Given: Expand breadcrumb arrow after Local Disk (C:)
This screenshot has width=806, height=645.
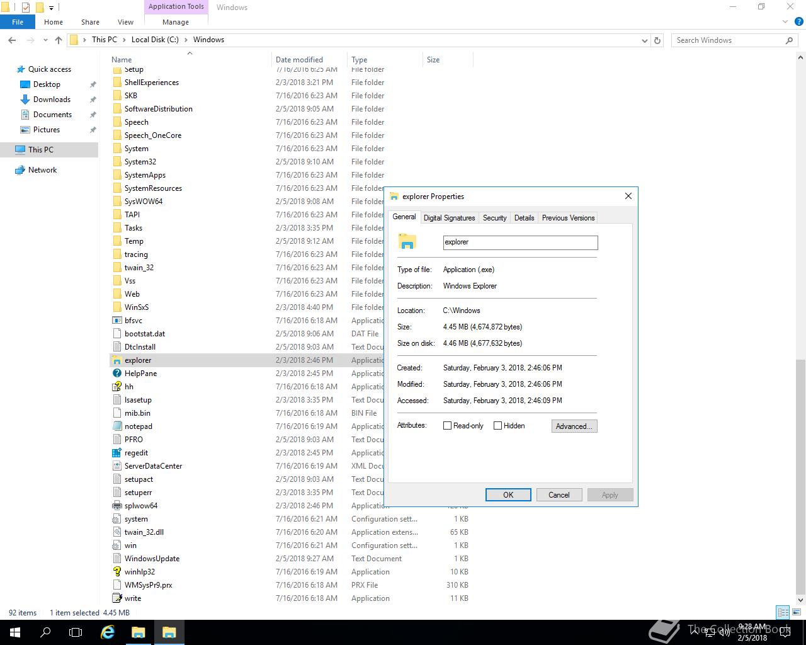Looking at the screenshot, I should [x=186, y=40].
